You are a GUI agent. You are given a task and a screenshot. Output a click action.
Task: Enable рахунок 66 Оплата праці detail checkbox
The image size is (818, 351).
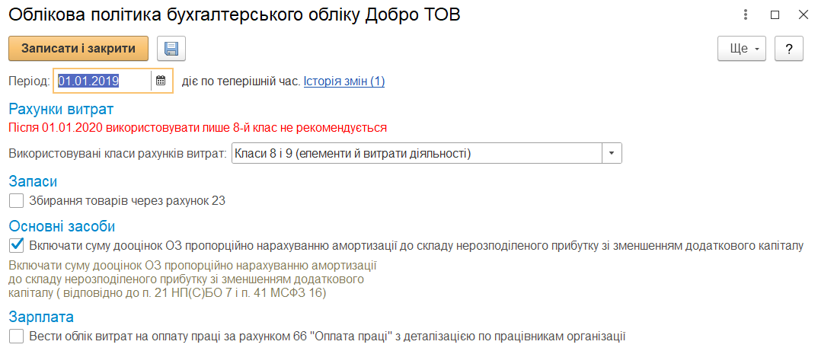(x=16, y=337)
